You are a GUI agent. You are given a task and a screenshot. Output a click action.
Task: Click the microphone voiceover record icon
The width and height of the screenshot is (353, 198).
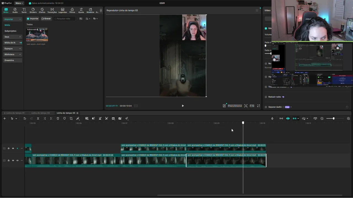click(x=272, y=119)
